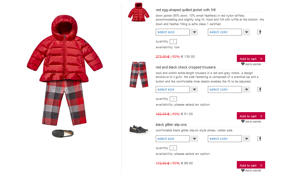
Task: Open the red jacket thumbnail image
Action: (x=138, y=12)
